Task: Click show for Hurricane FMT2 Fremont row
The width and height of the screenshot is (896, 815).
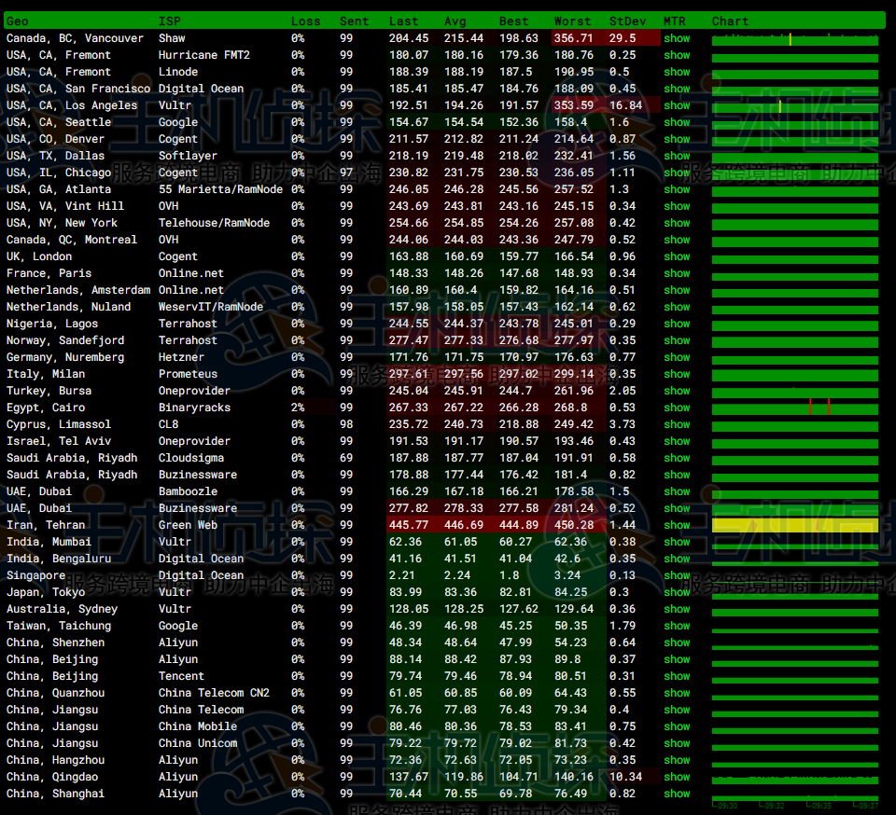Action: coord(677,55)
